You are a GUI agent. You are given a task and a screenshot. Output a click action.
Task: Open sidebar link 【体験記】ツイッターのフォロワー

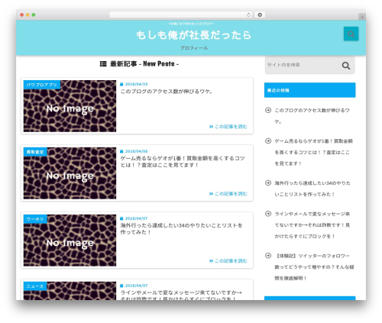pos(314,267)
